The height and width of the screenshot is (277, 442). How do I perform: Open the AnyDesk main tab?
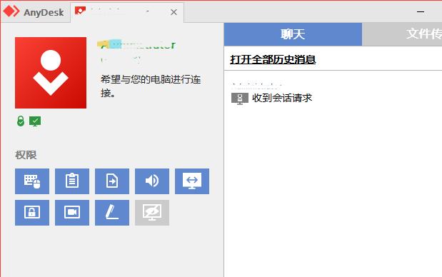35,12
